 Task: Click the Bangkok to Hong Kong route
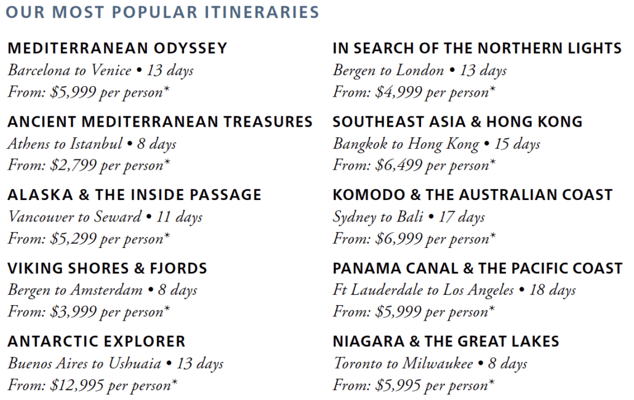[406, 144]
